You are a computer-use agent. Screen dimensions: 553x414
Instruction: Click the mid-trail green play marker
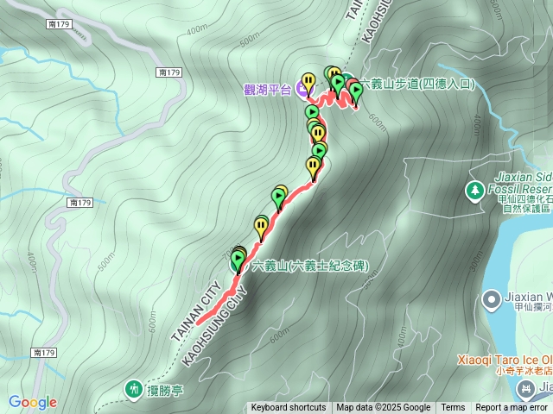click(x=278, y=199)
